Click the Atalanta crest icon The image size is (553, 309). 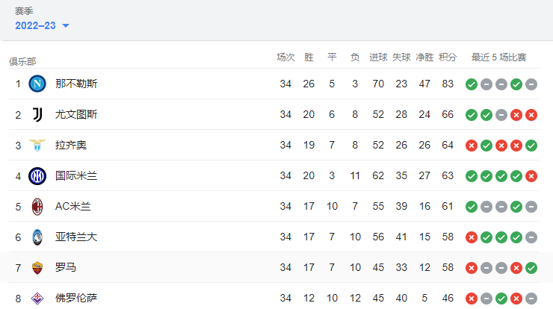[37, 237]
